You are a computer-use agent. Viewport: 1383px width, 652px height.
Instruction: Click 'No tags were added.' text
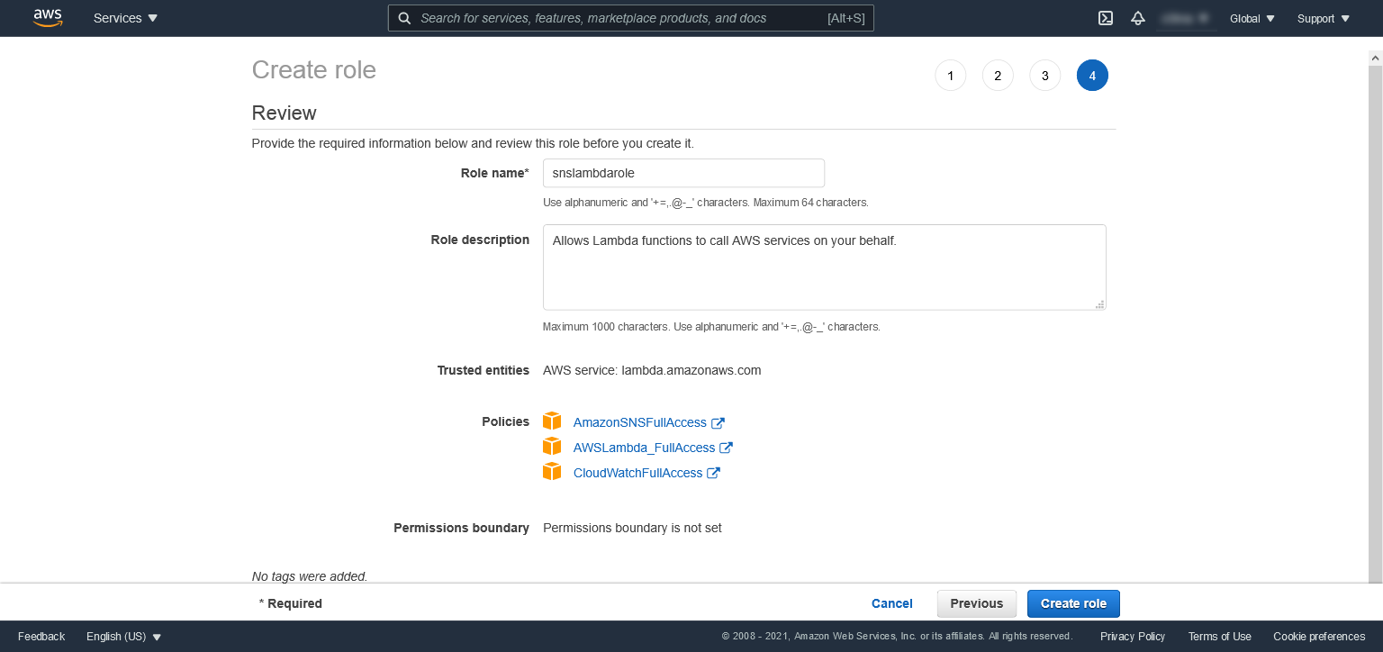click(310, 575)
